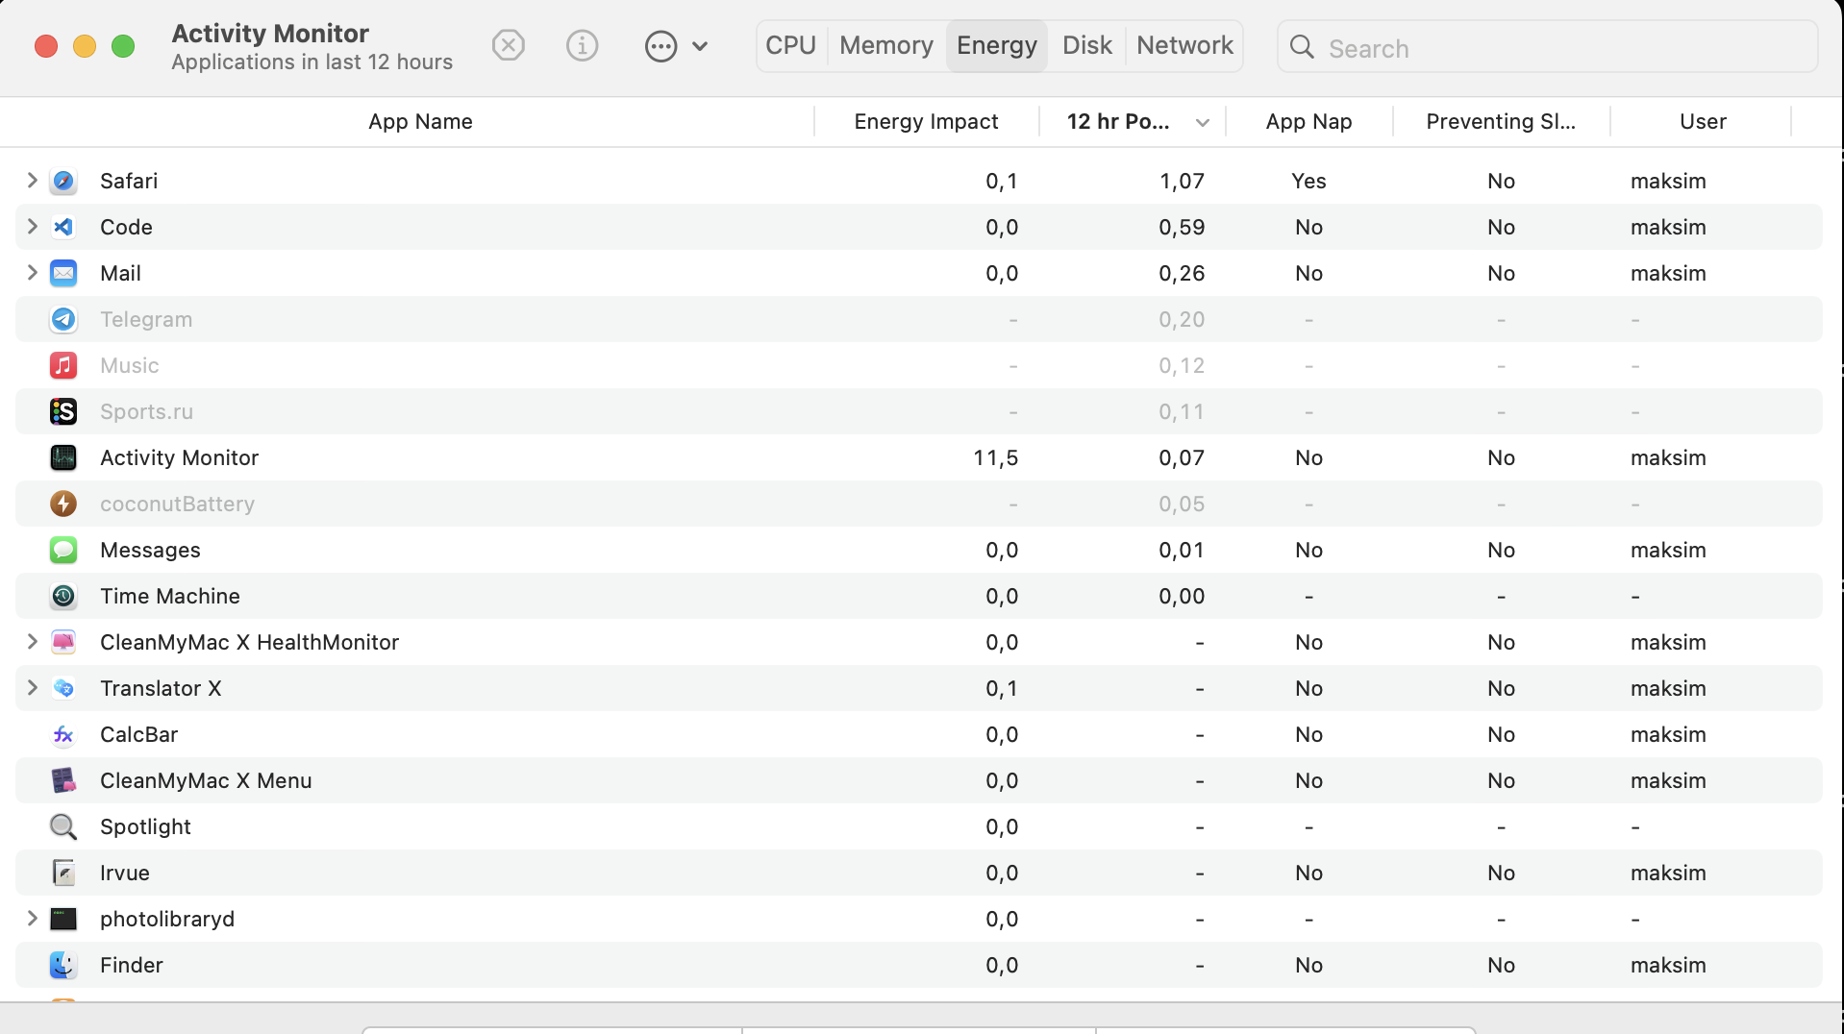Click the Translator X icon
The height and width of the screenshot is (1034, 1844).
pyautogui.click(x=63, y=688)
